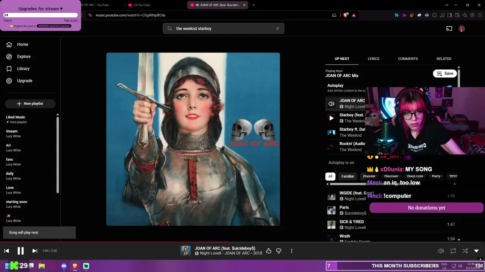Close the JOAN OF ARC browser tab
Image resolution: width=485 pixels, height=272 pixels.
coord(244,5)
